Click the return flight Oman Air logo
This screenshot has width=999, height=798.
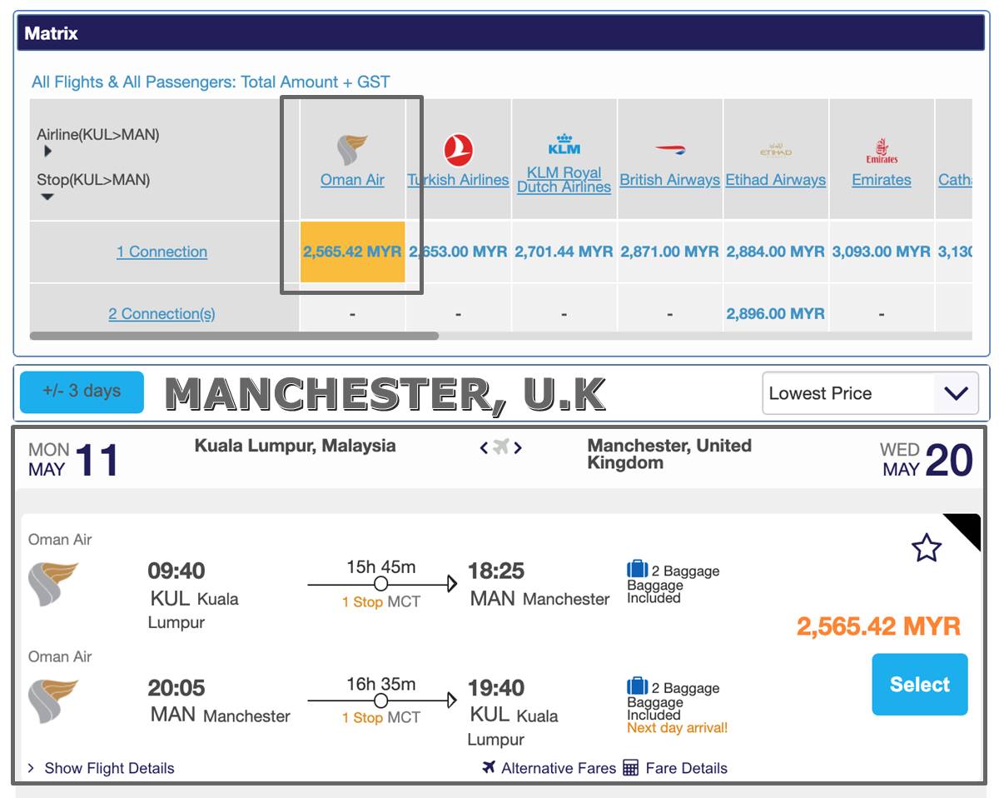(52, 701)
